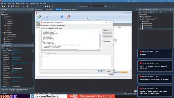Click move down arrow in Structure toolbar
174x98 pixels.
9,12
